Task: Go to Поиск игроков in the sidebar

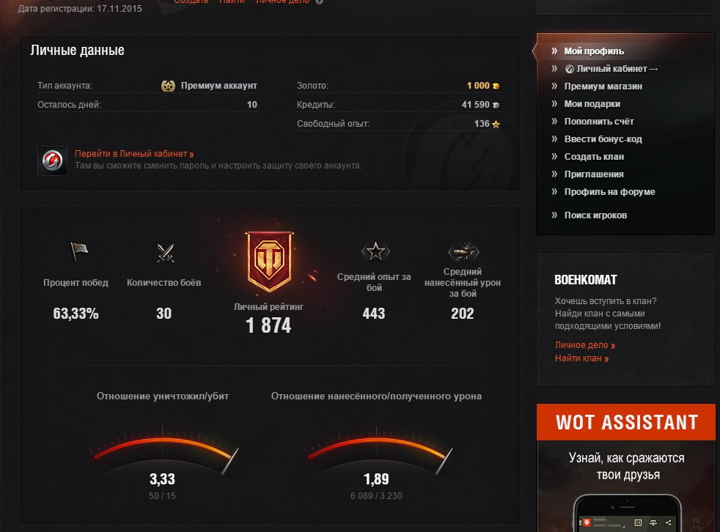Action: pyautogui.click(x=595, y=215)
